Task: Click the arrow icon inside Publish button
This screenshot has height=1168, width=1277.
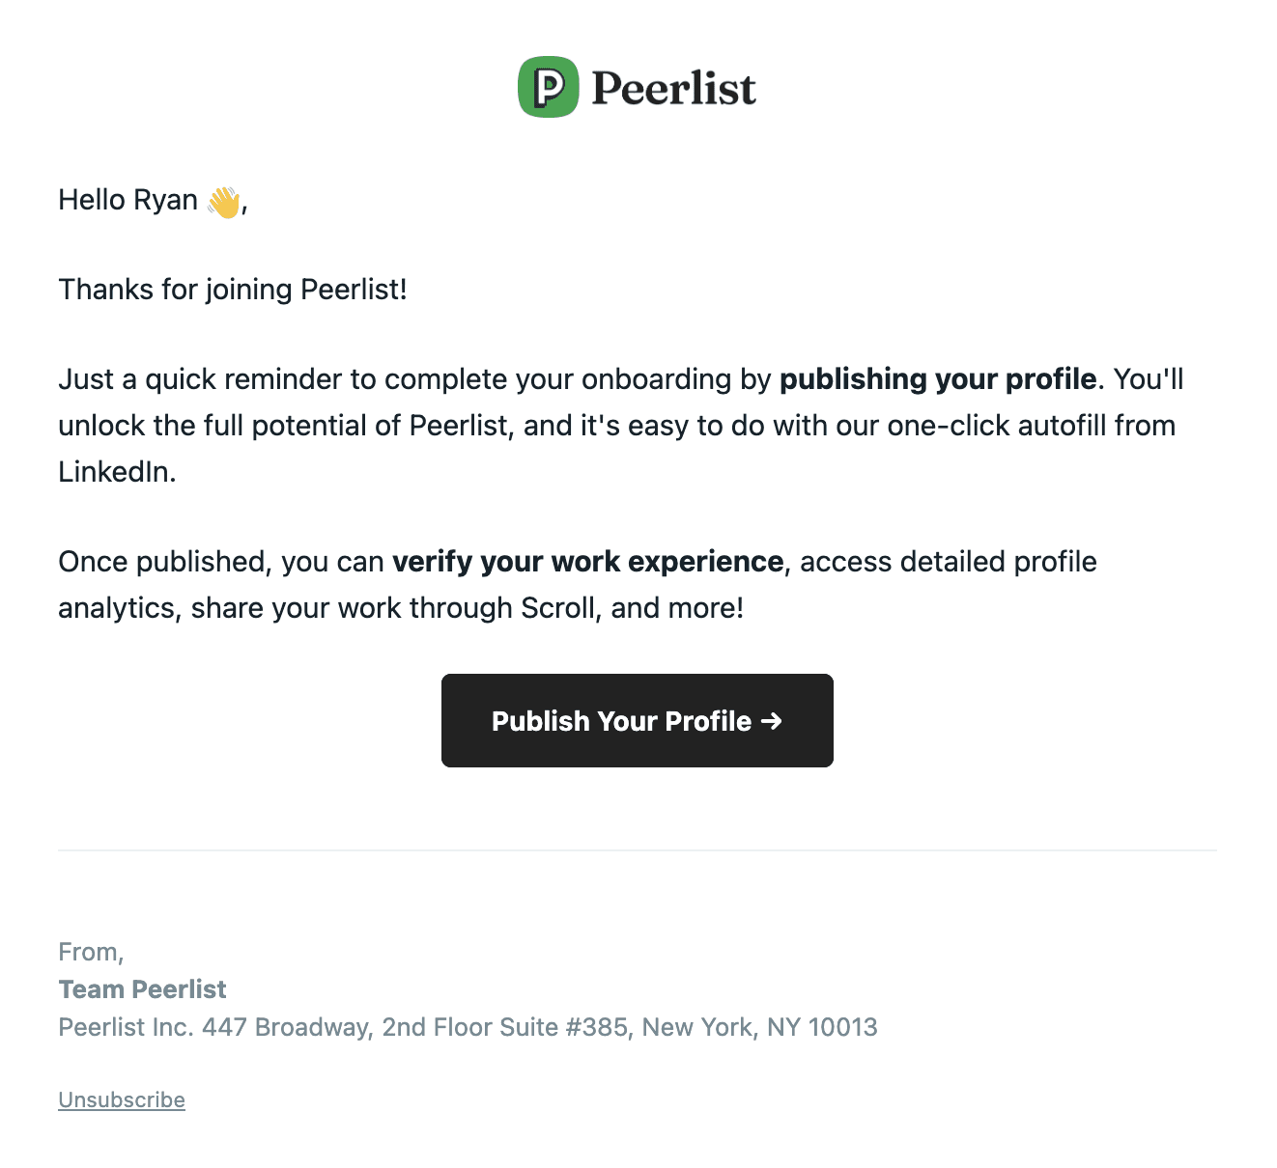Action: coord(771,721)
